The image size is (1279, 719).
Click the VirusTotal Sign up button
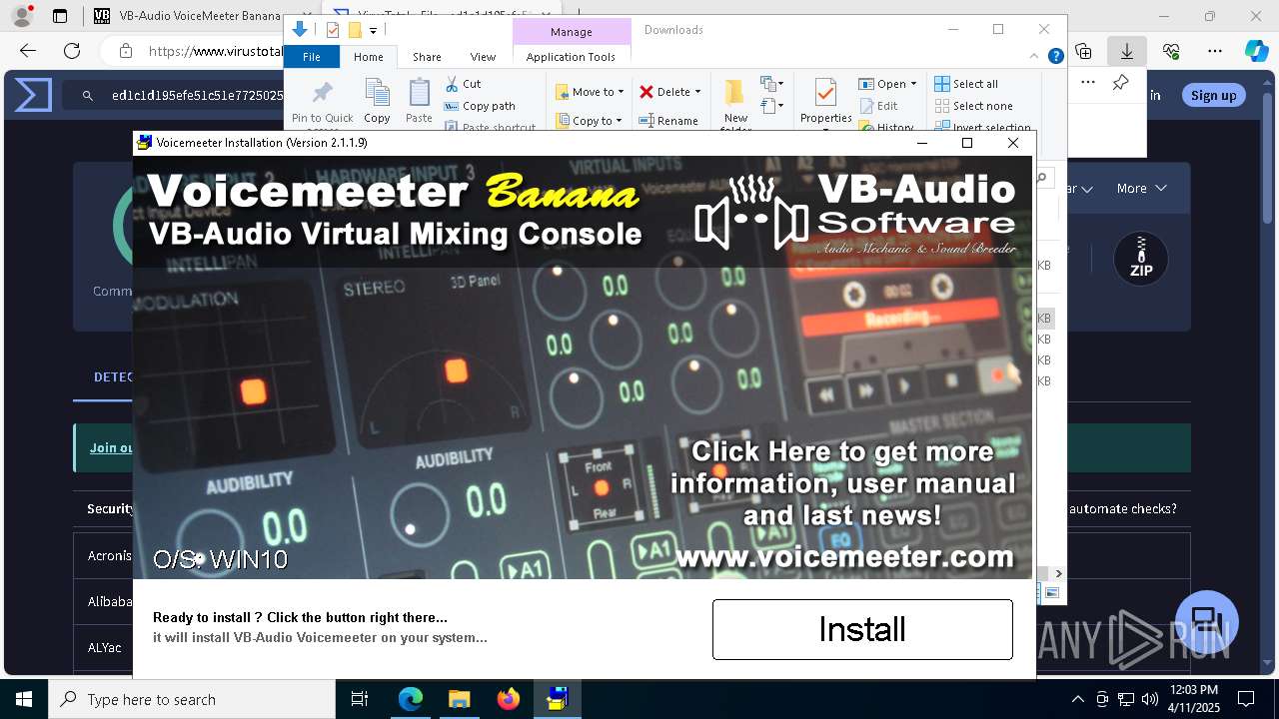(1213, 95)
